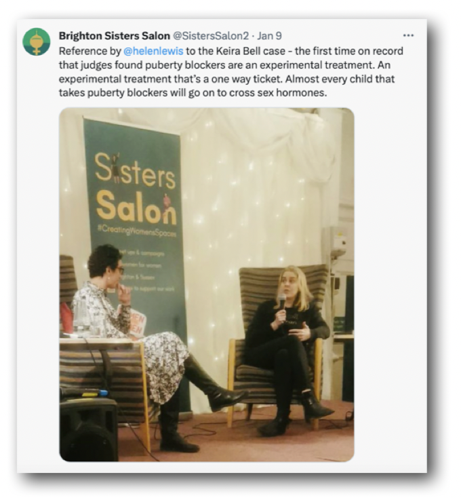461x498 pixels.
Task: Click the "Keira Bell case" phrase in tweet
Action: 251,51
